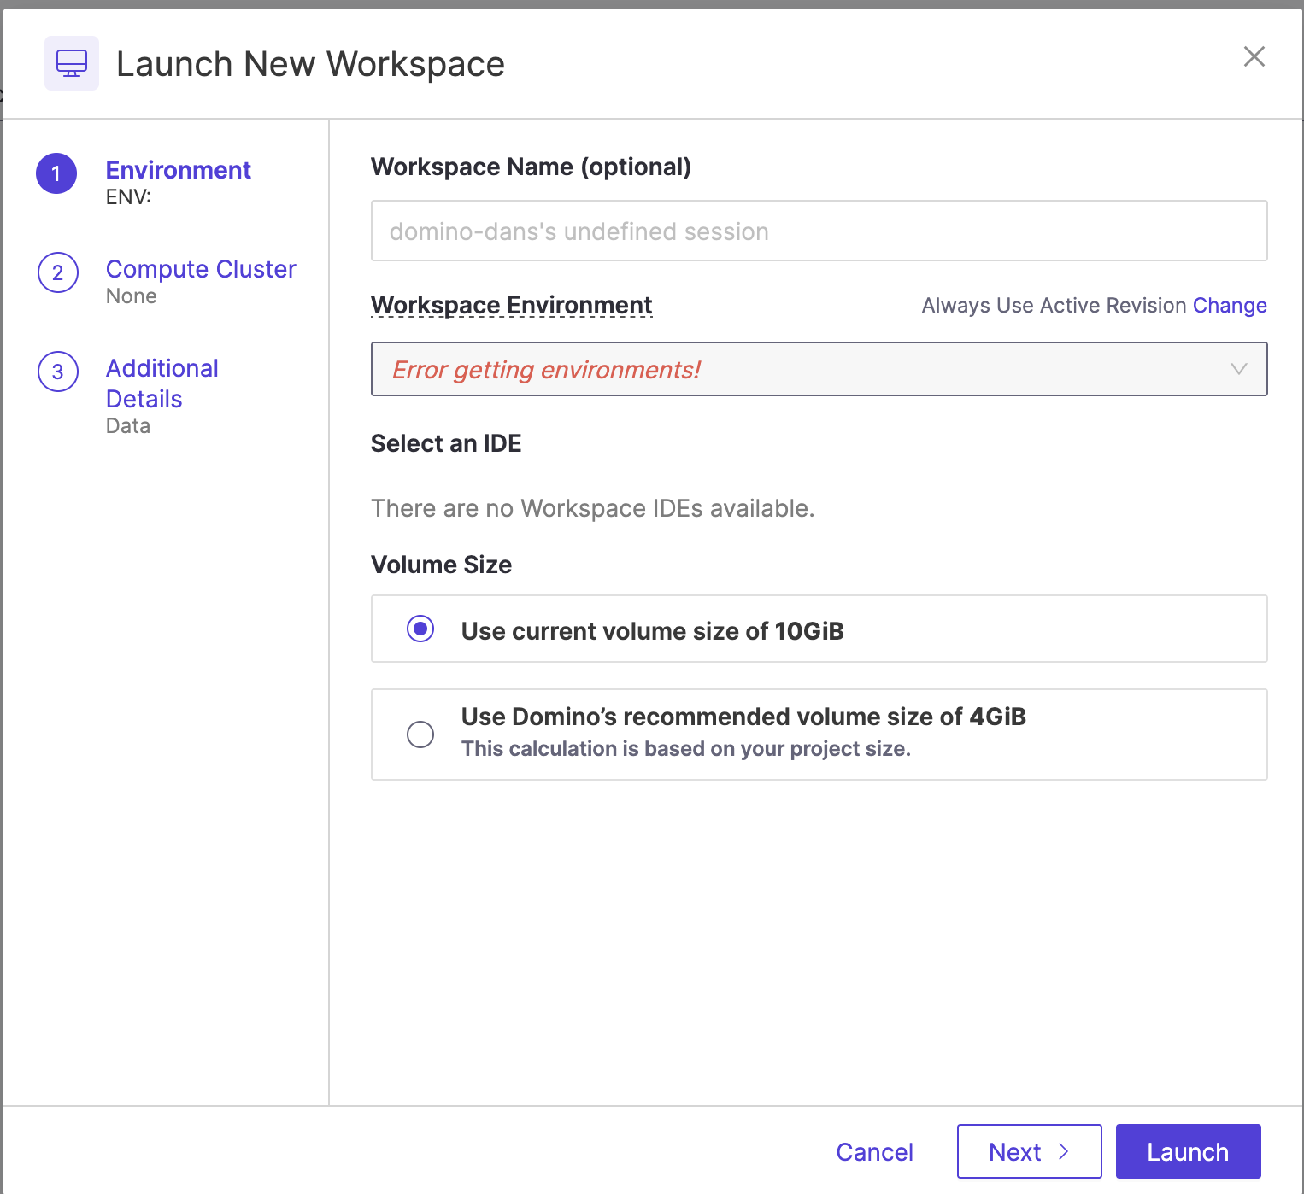Click the Workspace Environment label
This screenshot has height=1194, width=1304.
[x=511, y=305]
